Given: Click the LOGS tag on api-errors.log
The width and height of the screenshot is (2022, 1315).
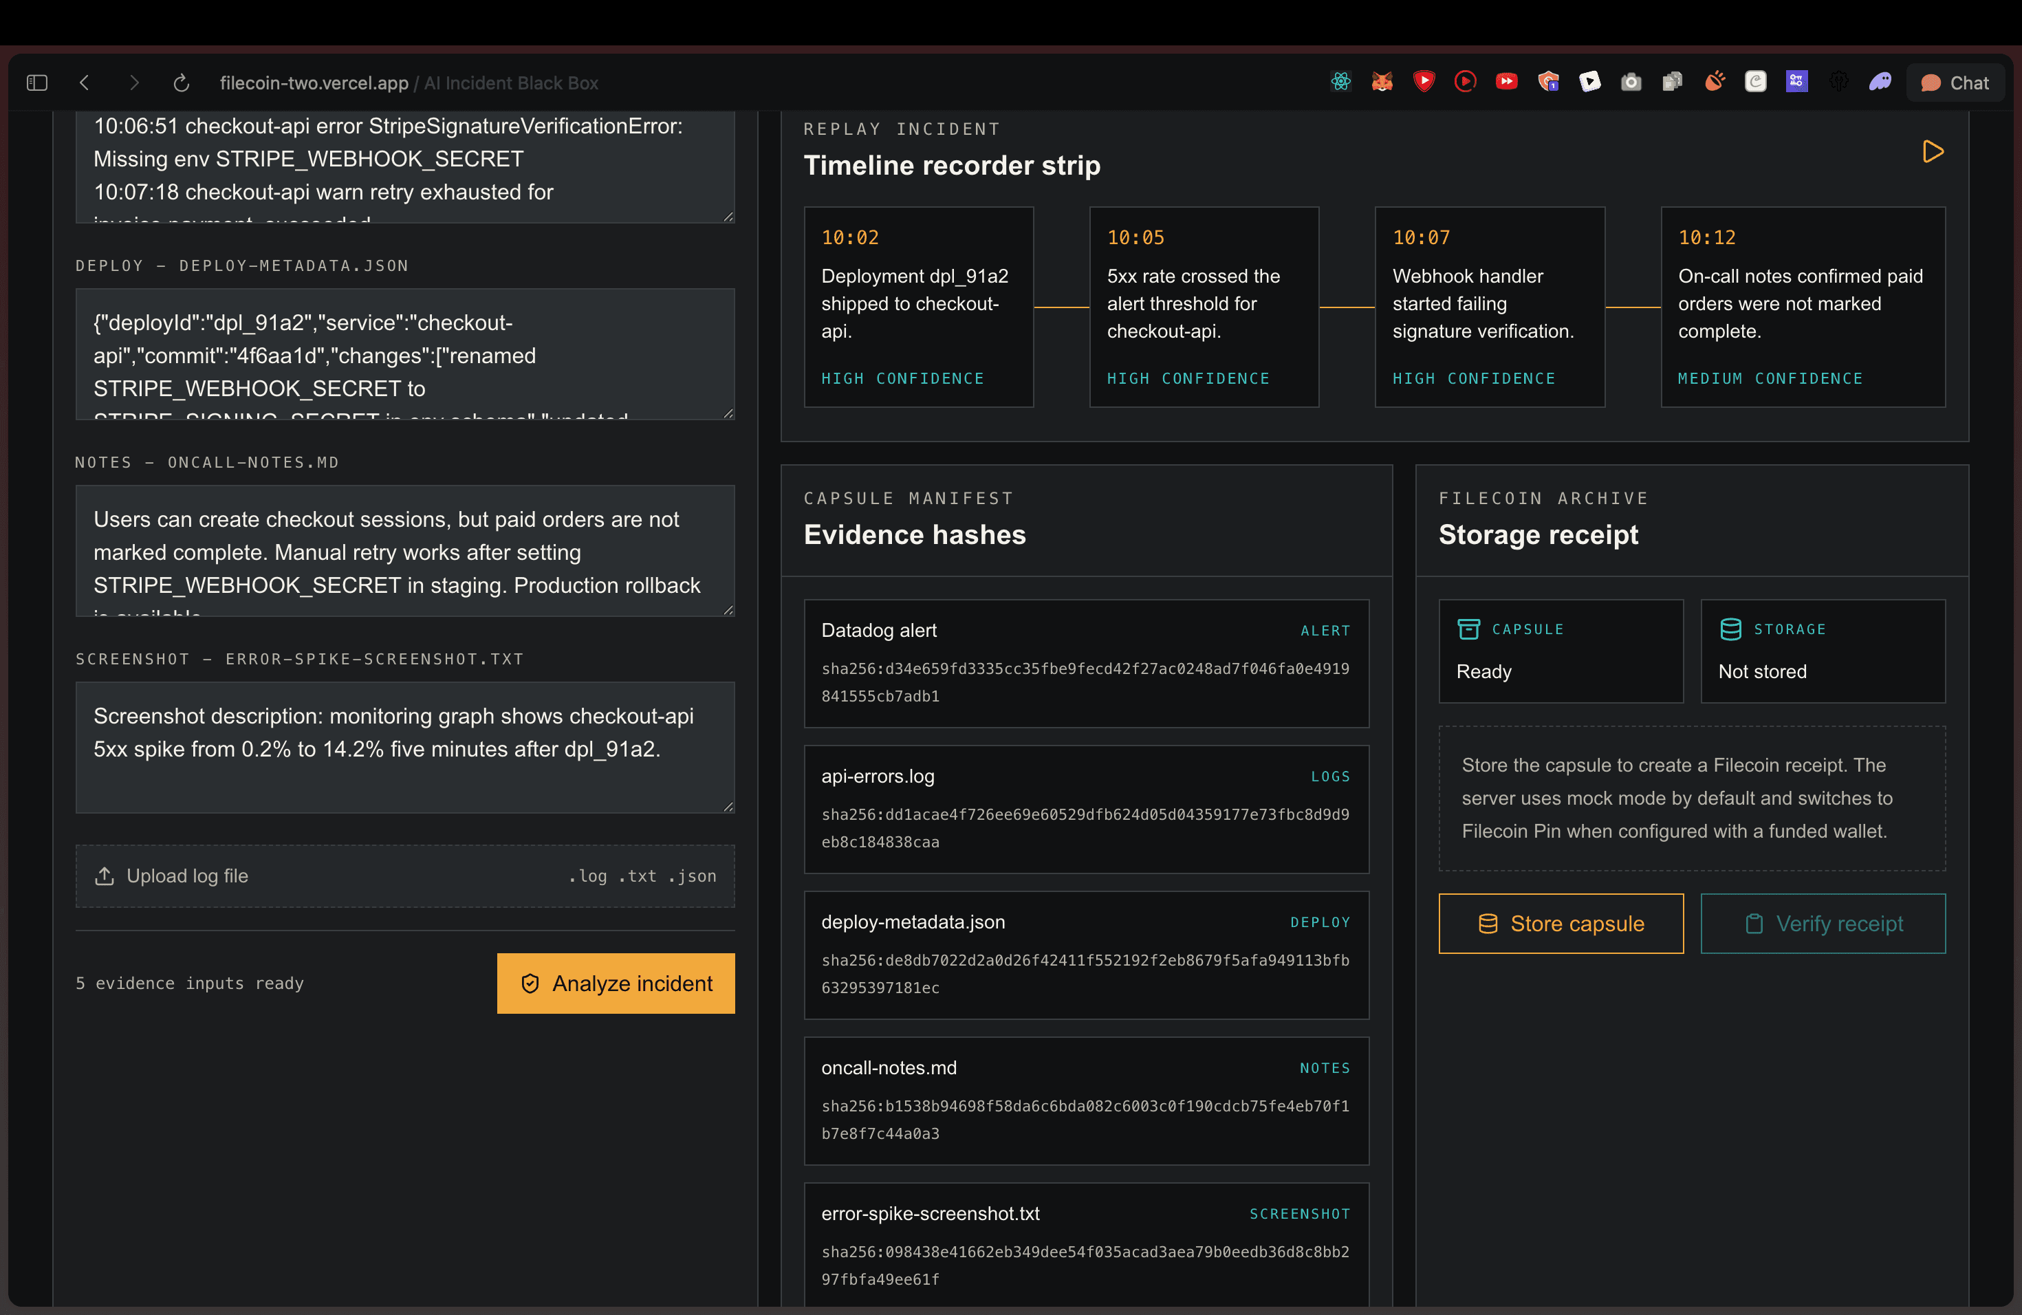Looking at the screenshot, I should pos(1329,776).
